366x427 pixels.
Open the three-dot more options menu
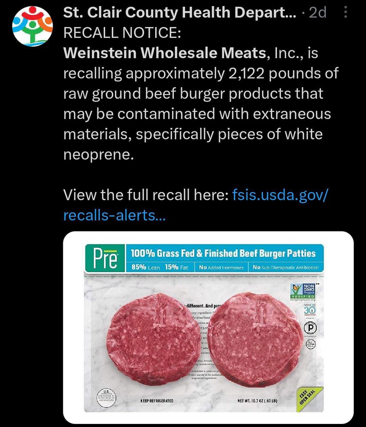tap(345, 13)
